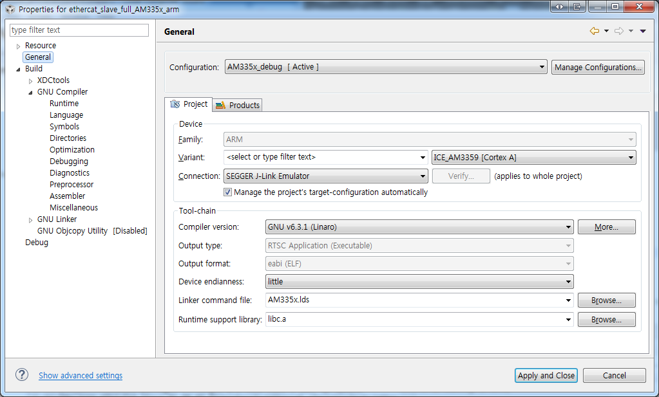
Task: Switch to the Products tab
Action: 238,106
